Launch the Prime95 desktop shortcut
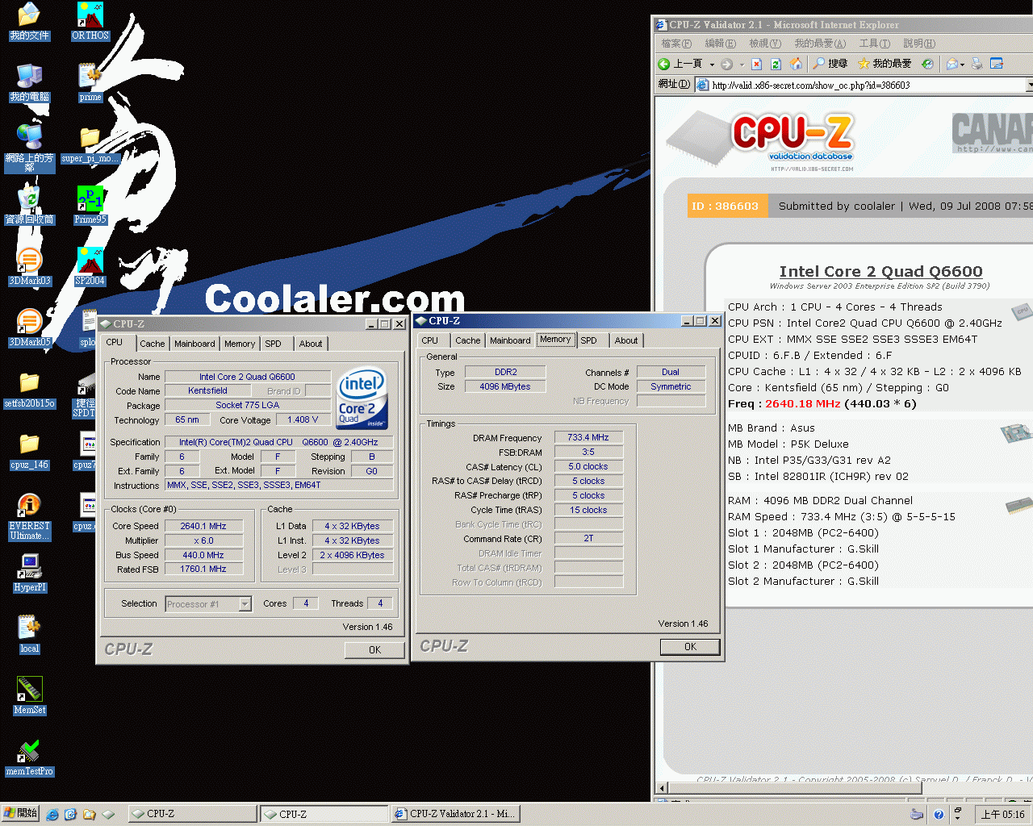This screenshot has height=826, width=1033. [90, 206]
